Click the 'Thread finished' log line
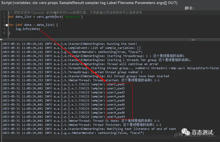Screen dimensions: 220x142 [x=82, y=125]
